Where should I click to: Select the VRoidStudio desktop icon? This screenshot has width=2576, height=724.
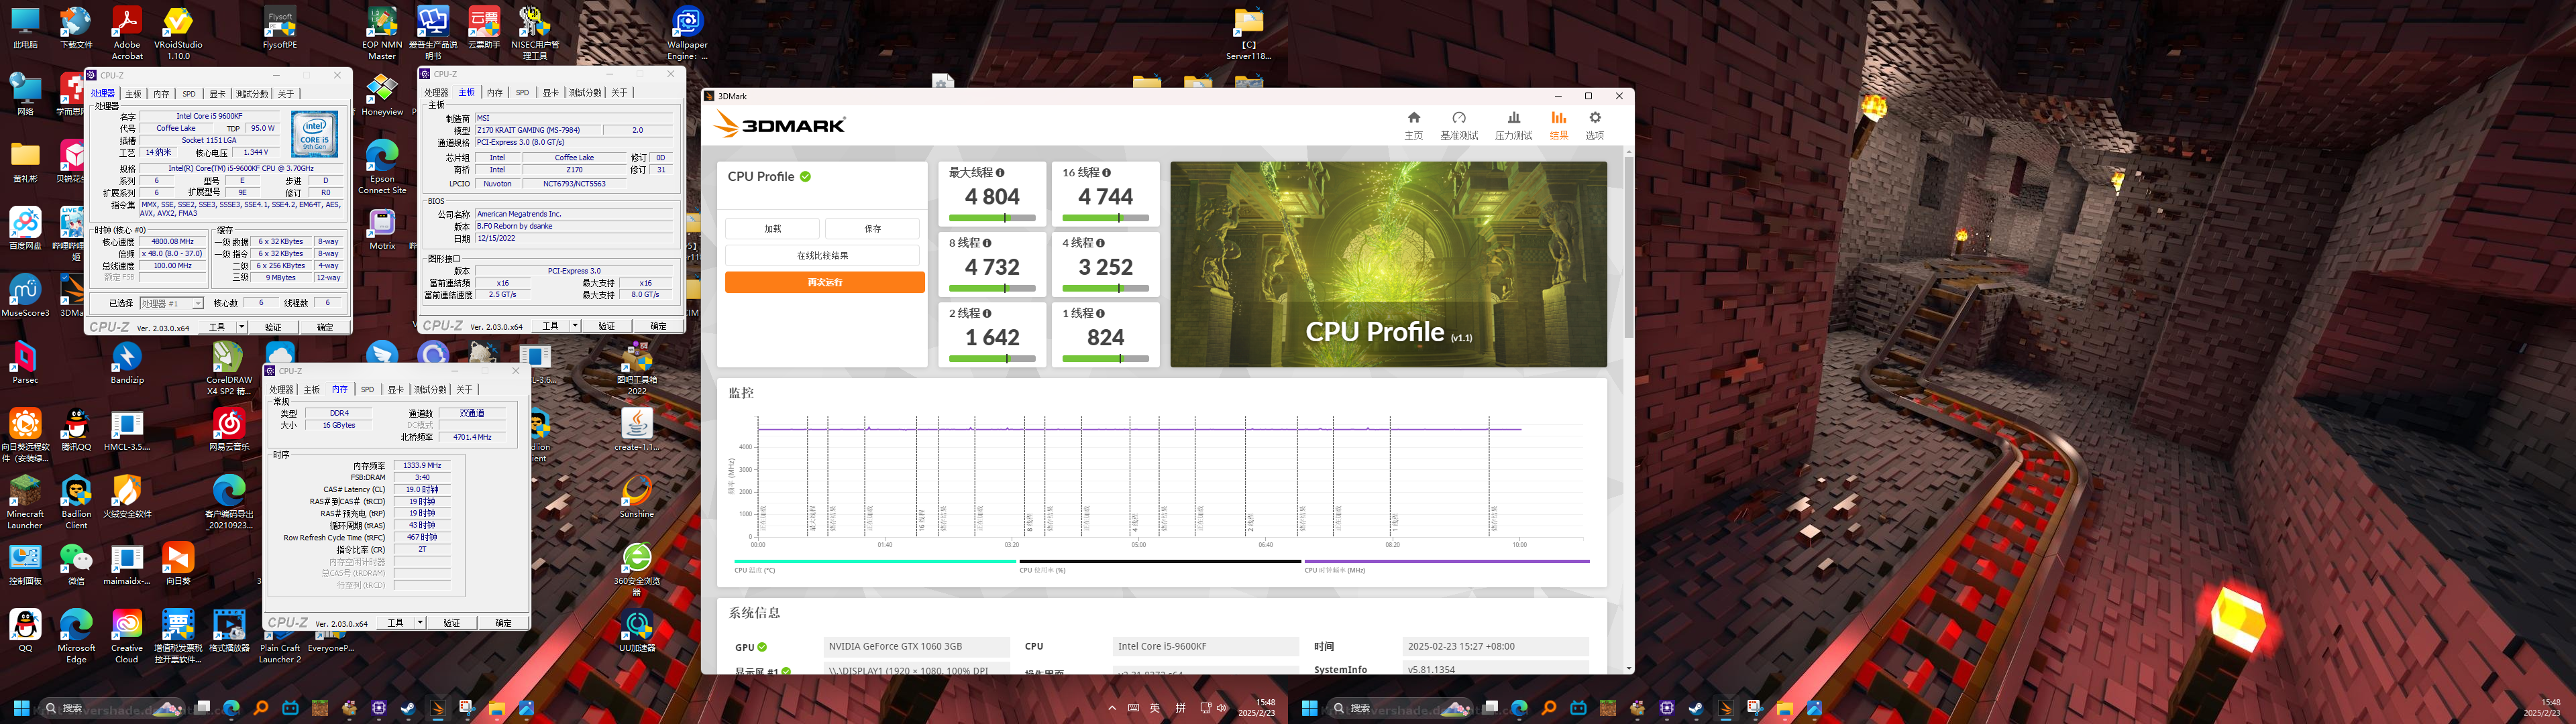178,33
